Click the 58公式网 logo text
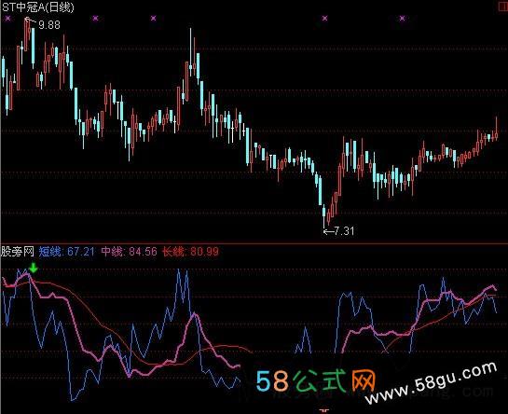This screenshot has height=414, width=508. click(x=316, y=380)
